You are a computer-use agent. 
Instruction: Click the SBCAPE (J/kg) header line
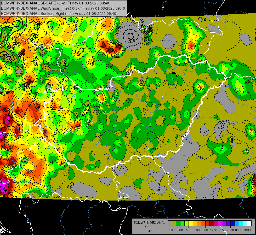pos(55,3)
